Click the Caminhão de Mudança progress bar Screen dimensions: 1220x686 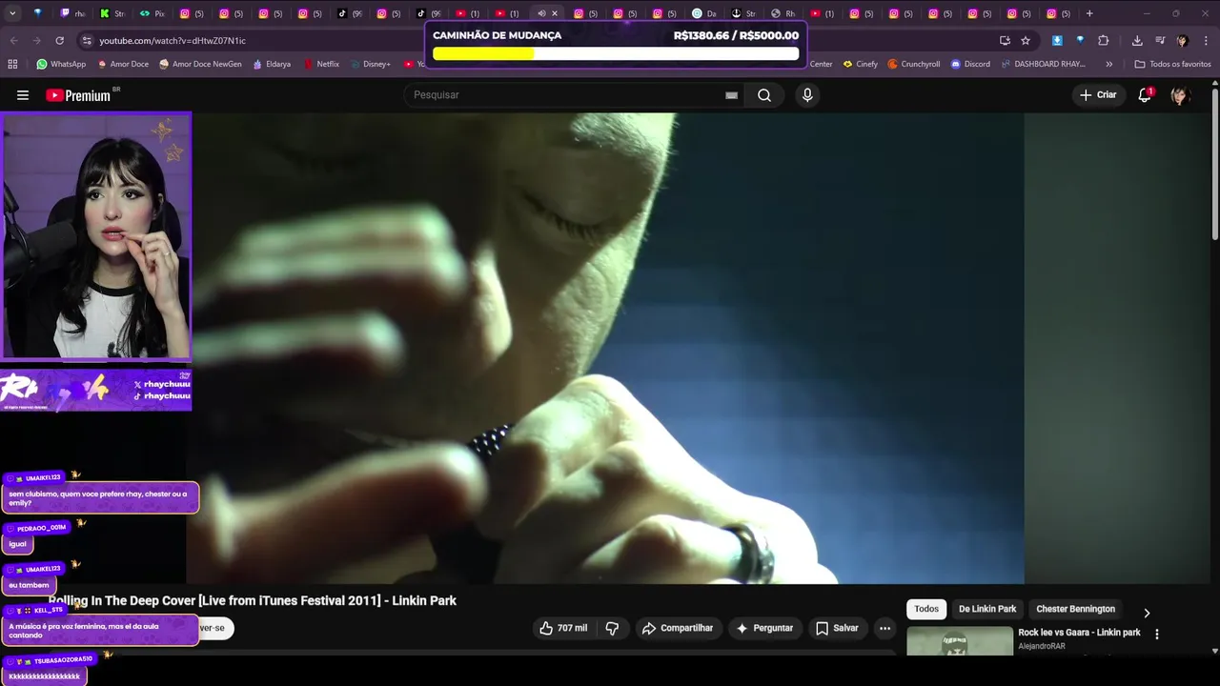pos(616,54)
